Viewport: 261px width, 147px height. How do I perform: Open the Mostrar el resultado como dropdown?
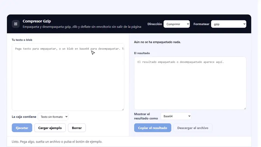point(176,116)
